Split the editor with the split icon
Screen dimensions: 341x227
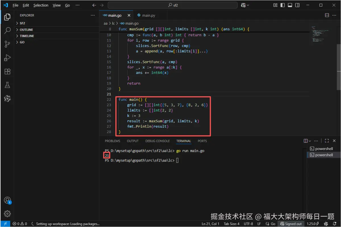point(327,15)
